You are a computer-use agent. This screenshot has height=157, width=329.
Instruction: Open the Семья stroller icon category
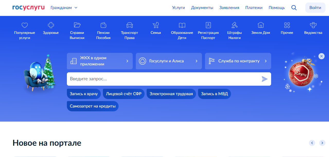click(156, 25)
